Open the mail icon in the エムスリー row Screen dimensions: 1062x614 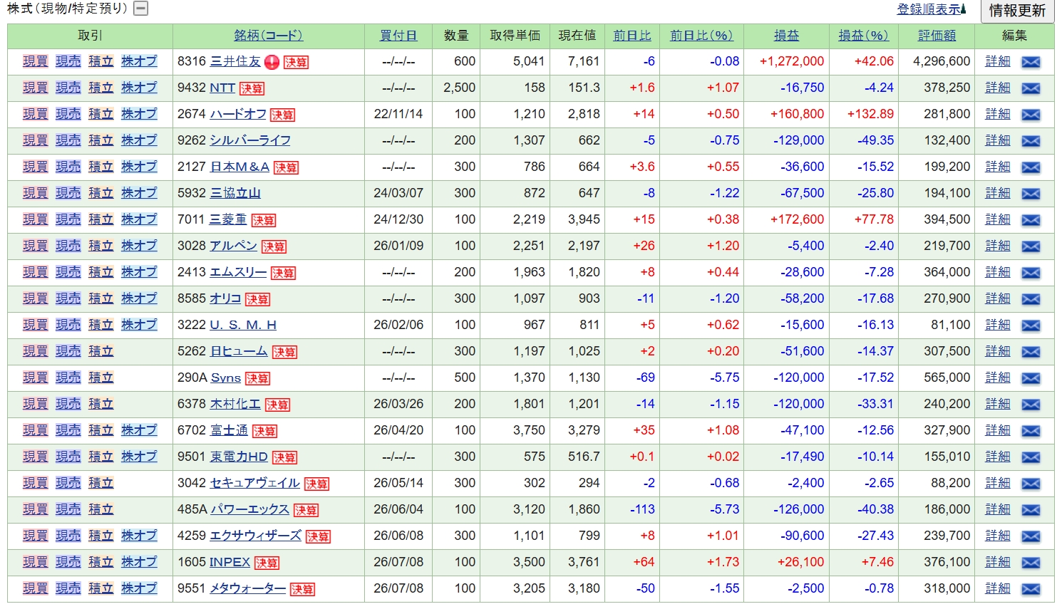coord(1031,273)
